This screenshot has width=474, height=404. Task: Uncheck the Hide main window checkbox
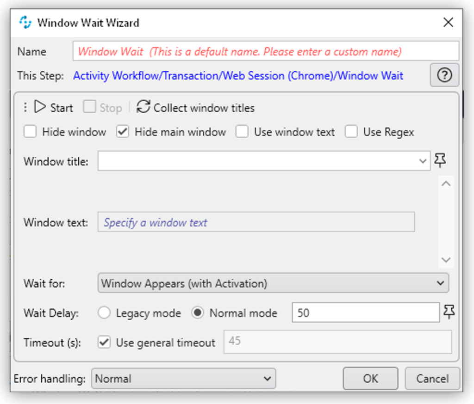pyautogui.click(x=123, y=132)
